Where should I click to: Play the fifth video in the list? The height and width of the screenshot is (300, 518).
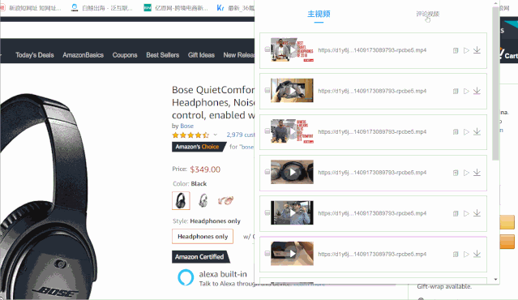(466, 213)
